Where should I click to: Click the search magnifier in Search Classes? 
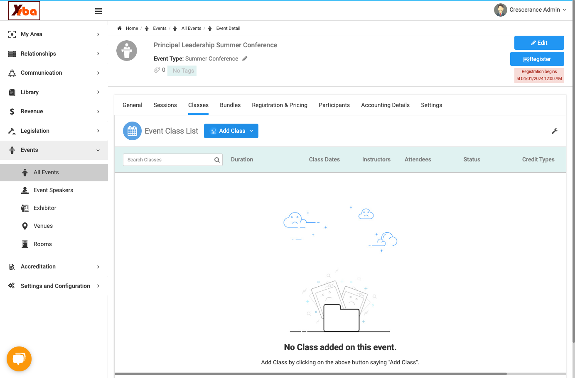[x=217, y=160]
